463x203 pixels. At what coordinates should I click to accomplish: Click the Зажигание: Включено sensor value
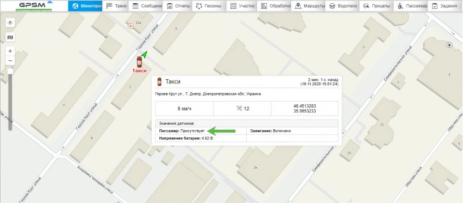270,131
